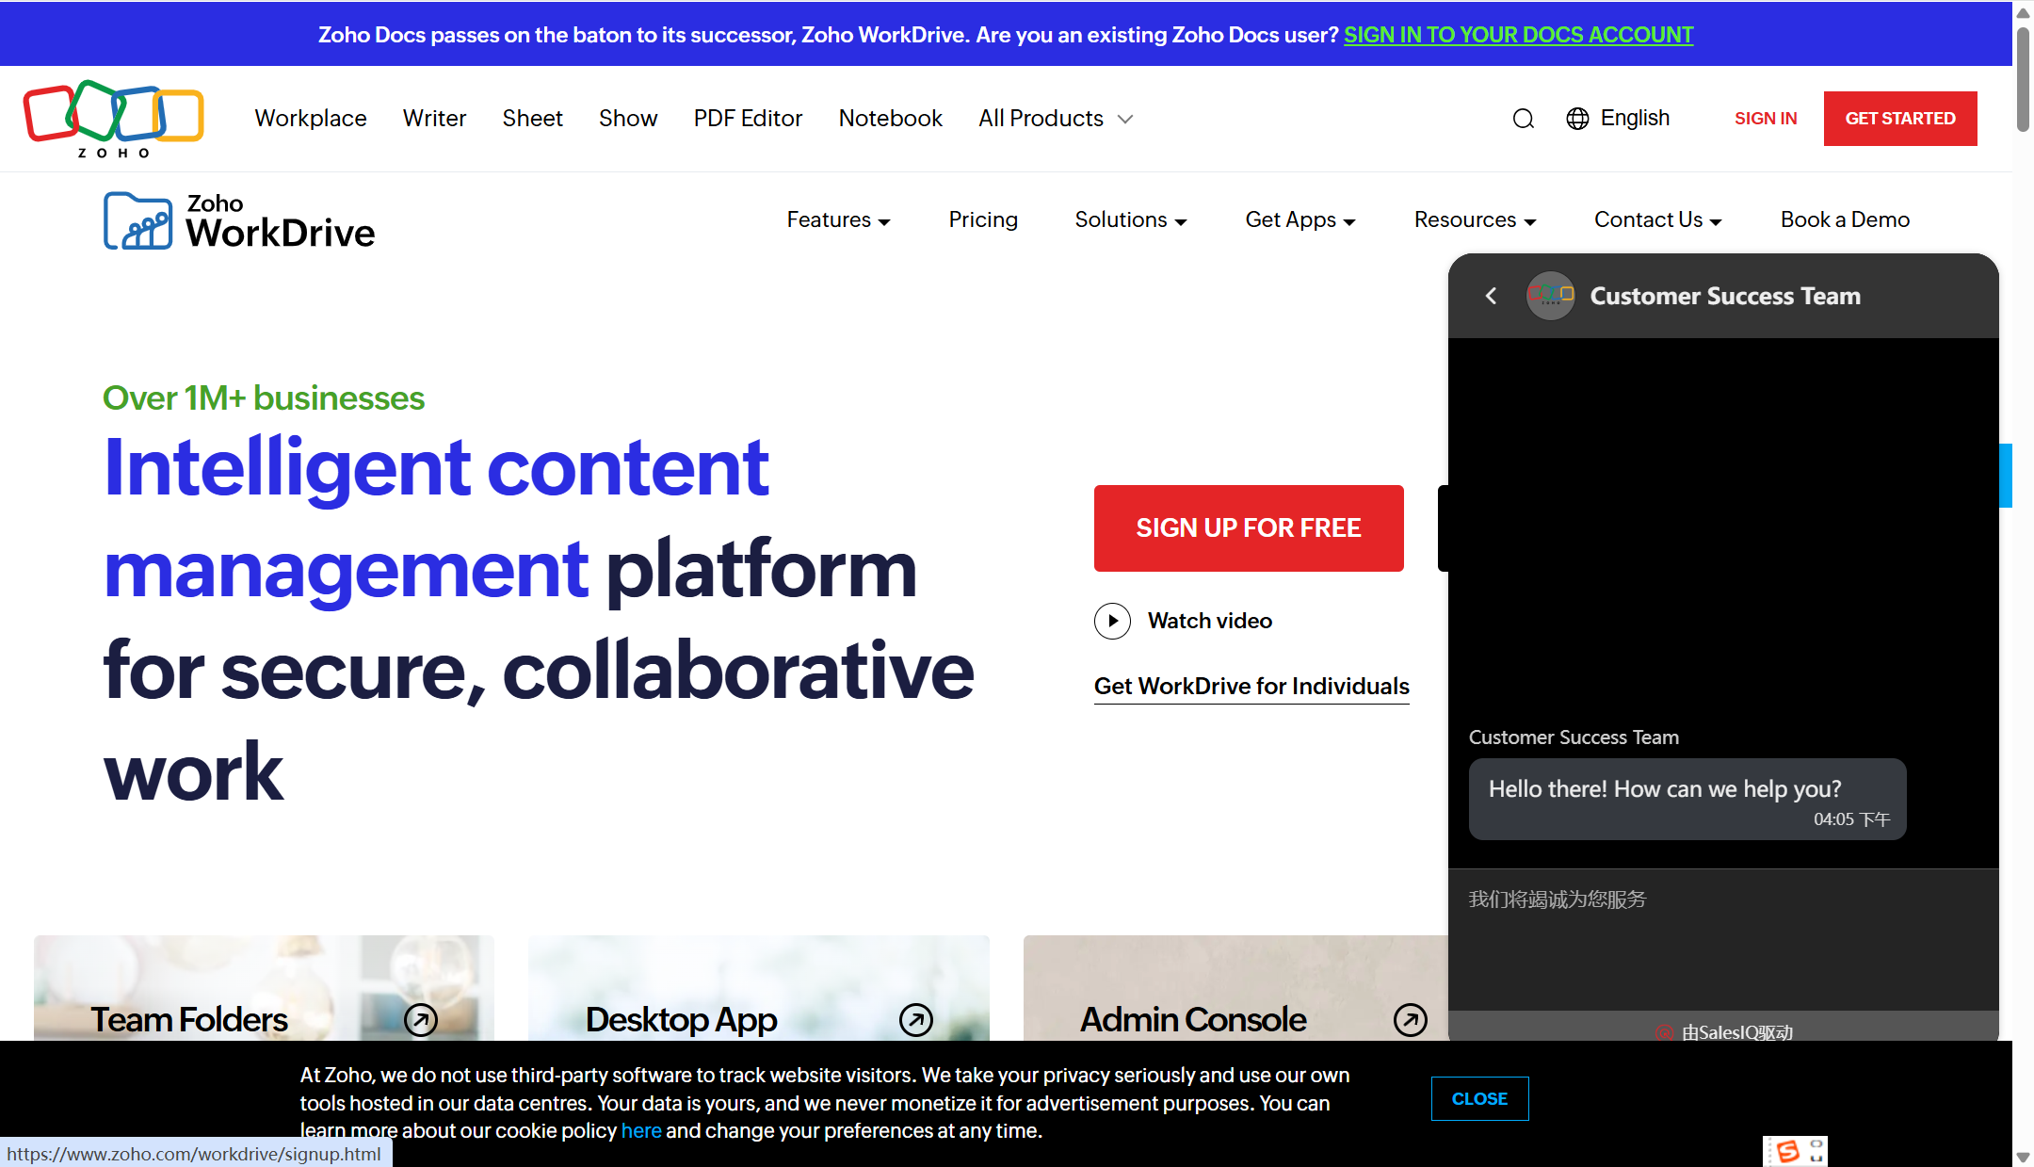Click the globe language icon
Image resolution: width=2034 pixels, height=1167 pixels.
tap(1577, 119)
